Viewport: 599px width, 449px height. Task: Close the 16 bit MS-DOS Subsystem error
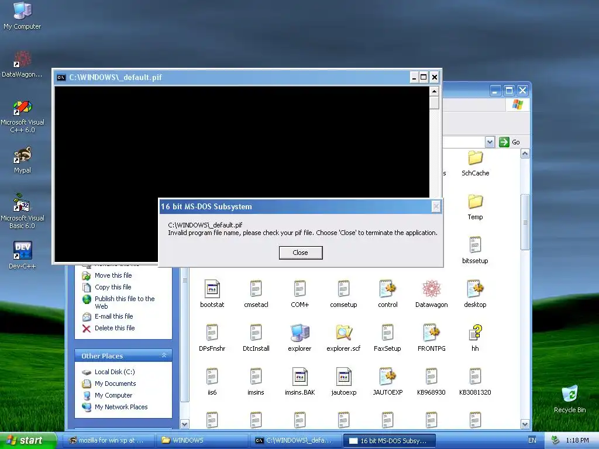pos(301,253)
